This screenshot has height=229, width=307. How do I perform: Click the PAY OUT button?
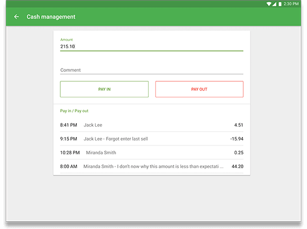[199, 89]
